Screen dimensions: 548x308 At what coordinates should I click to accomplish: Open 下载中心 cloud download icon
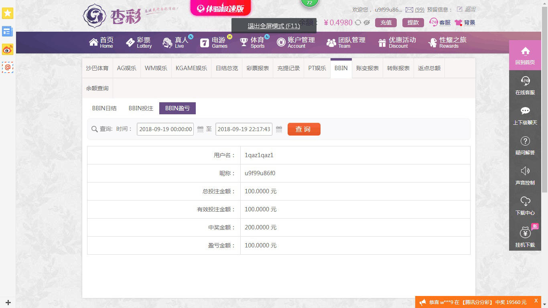tap(525, 201)
